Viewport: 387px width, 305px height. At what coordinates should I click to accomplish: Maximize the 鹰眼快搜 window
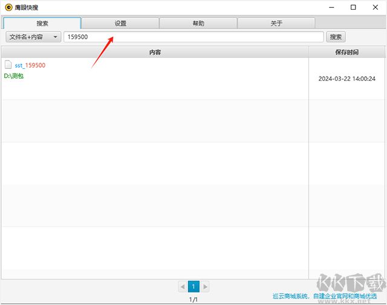tap(353, 7)
